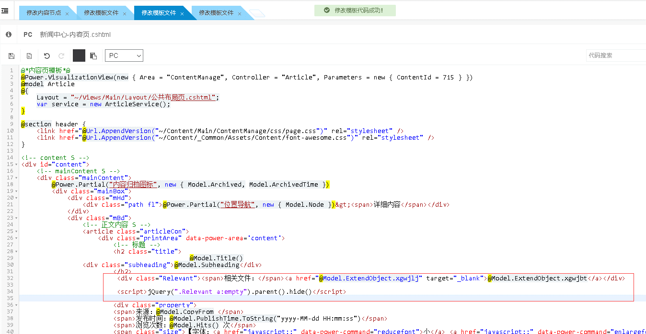Open the 位置导航 partial link
The height and width of the screenshot is (334, 646).
click(237, 205)
